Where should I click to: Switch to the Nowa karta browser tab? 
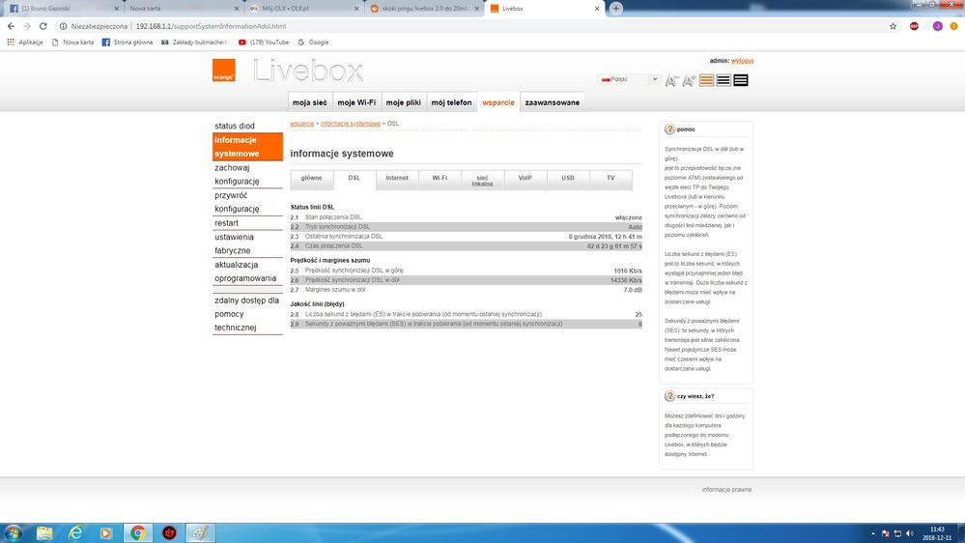coord(183,9)
